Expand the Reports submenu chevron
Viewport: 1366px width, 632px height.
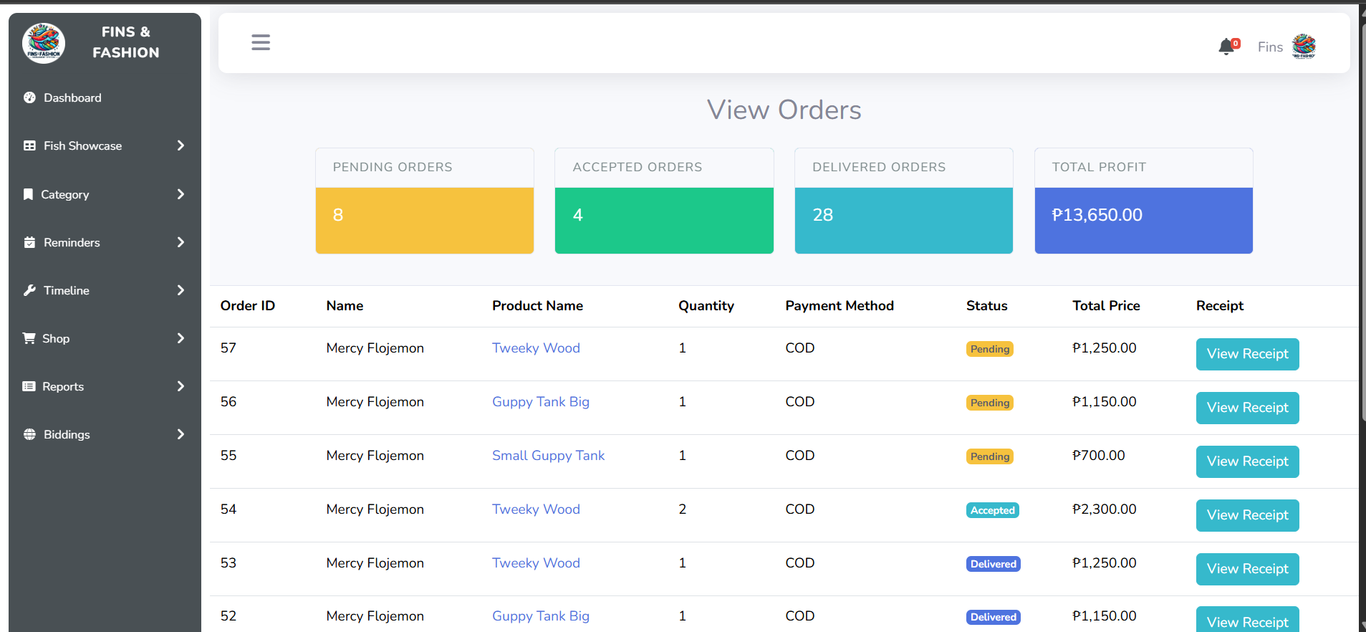click(181, 386)
